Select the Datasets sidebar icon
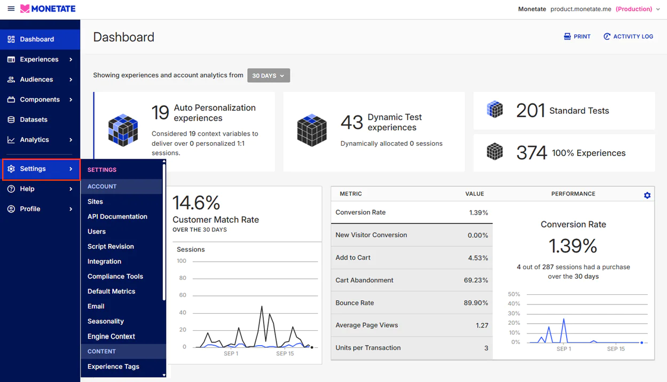 pyautogui.click(x=12, y=119)
